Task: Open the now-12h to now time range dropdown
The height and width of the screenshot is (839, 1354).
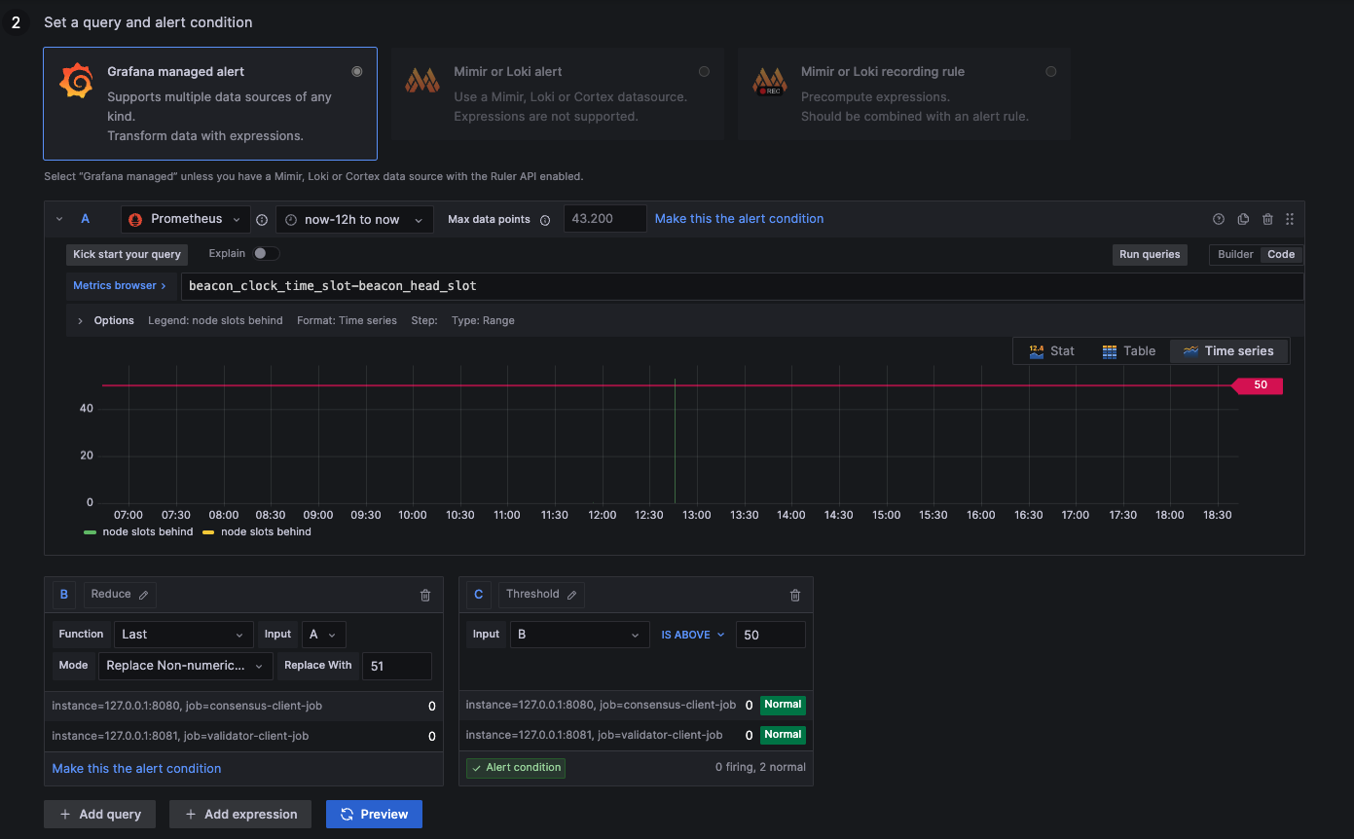Action: tap(354, 219)
